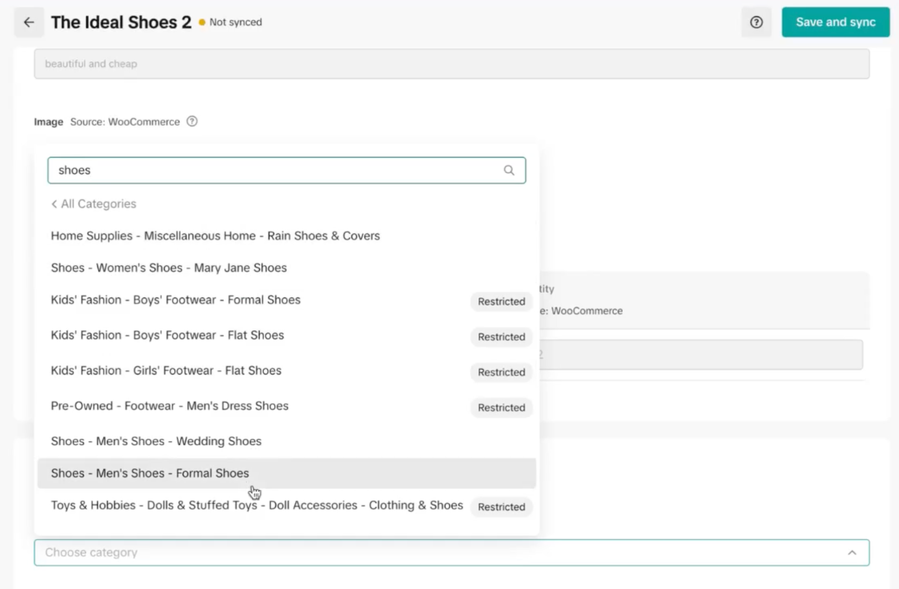Click the Not synced status dot
899x589 pixels.
pyautogui.click(x=202, y=22)
